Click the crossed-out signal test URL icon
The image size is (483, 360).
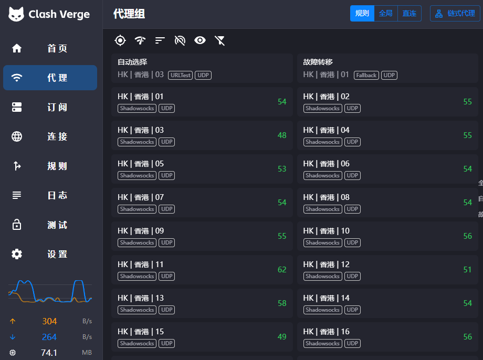point(180,40)
